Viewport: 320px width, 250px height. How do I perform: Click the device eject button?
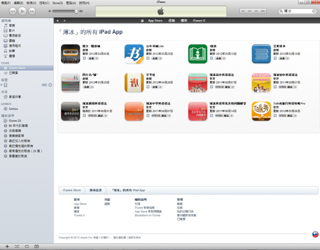click(x=50, y=85)
